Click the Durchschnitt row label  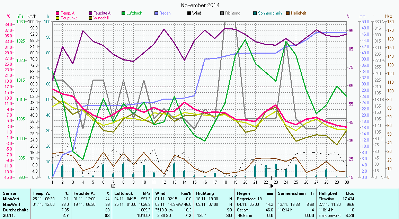pos(14,210)
